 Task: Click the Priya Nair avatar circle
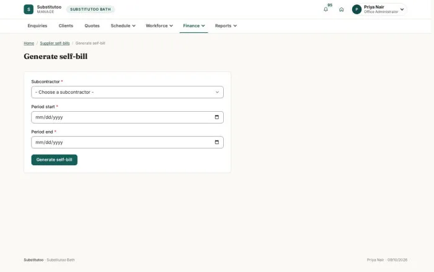(356, 9)
